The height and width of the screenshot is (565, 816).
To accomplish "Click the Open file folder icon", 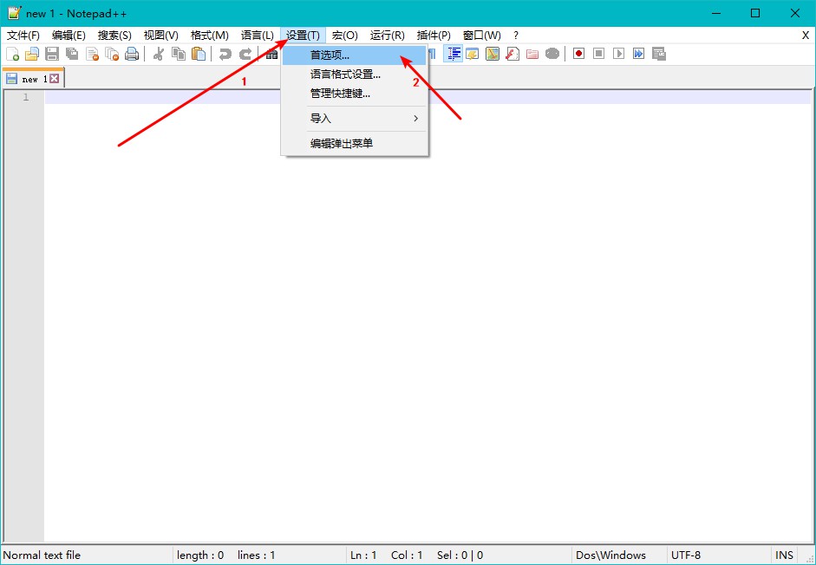I will (x=32, y=54).
